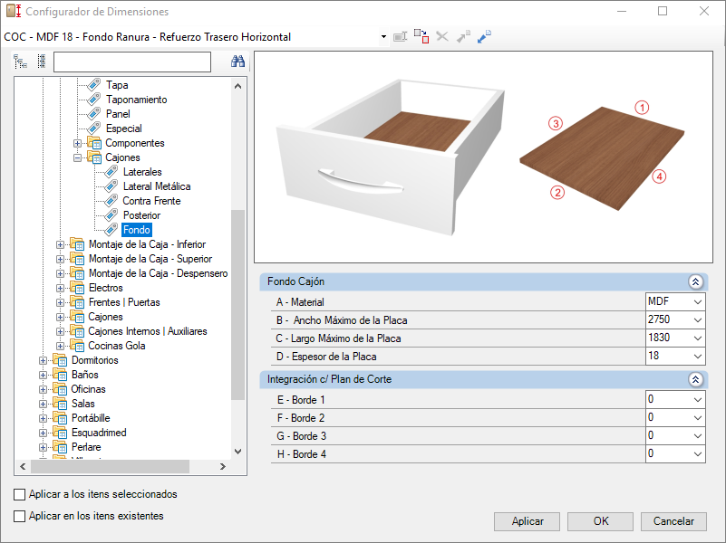This screenshot has width=726, height=543.
Task: Open Espesor de la Placa dropdown
Action: (698, 357)
